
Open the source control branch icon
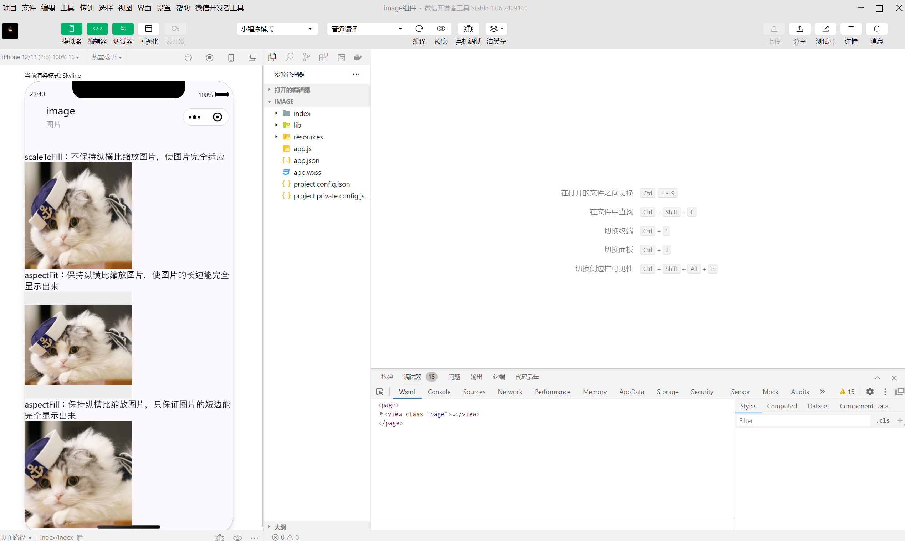pos(306,57)
